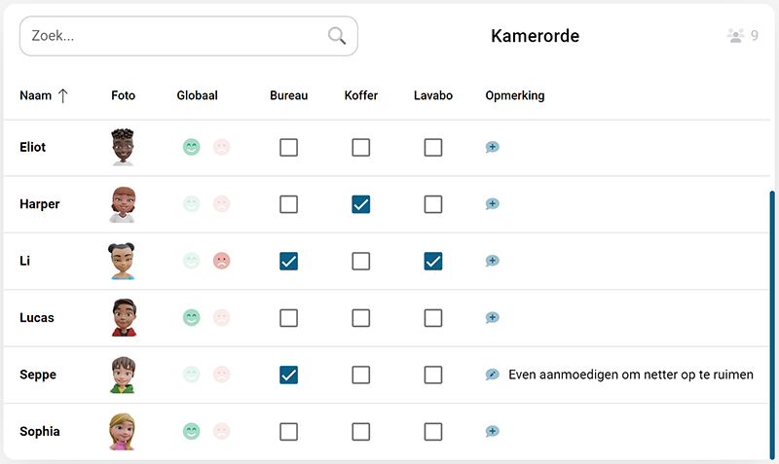Click Li's red sad smiley
This screenshot has height=464, width=779.
coord(222,261)
